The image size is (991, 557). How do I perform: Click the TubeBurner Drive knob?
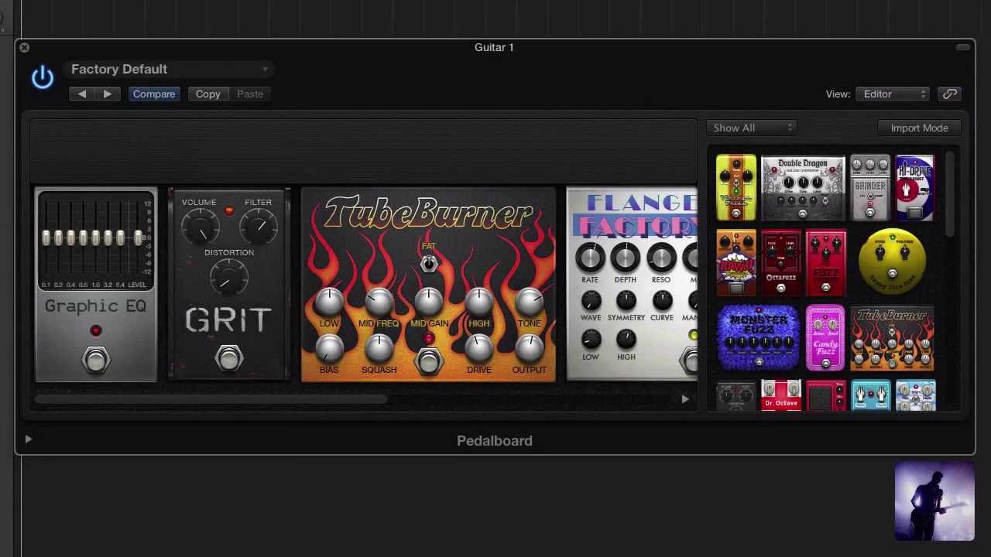point(479,349)
